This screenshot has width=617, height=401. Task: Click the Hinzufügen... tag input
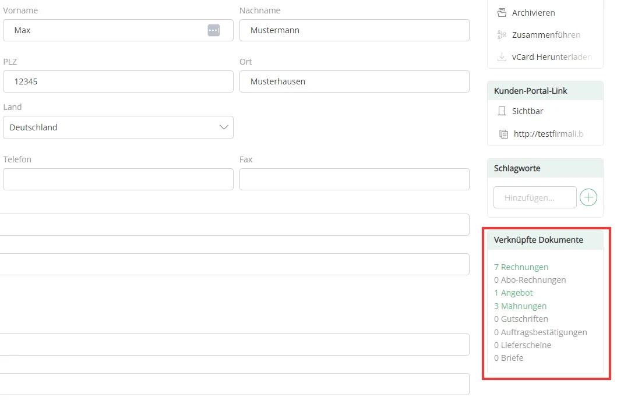click(x=535, y=197)
